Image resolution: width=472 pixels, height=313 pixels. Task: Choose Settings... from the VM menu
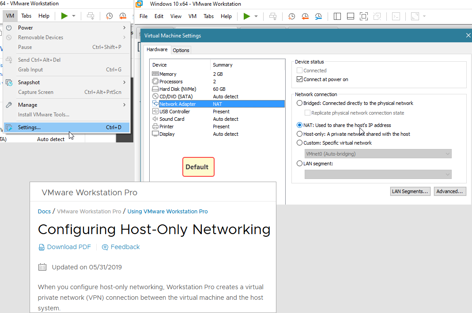click(x=67, y=127)
